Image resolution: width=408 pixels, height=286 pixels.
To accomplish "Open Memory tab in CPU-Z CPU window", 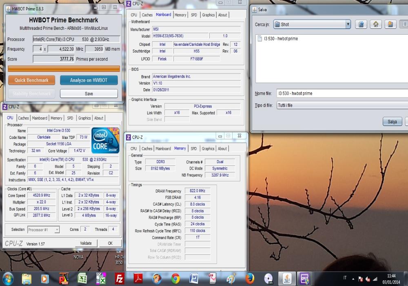I will pyautogui.click(x=56, y=118).
